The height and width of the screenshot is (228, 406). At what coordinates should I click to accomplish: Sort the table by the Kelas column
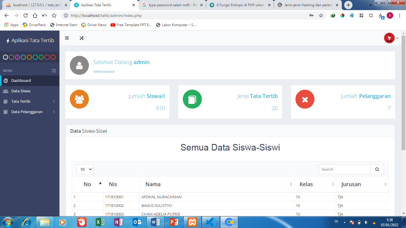point(315,184)
